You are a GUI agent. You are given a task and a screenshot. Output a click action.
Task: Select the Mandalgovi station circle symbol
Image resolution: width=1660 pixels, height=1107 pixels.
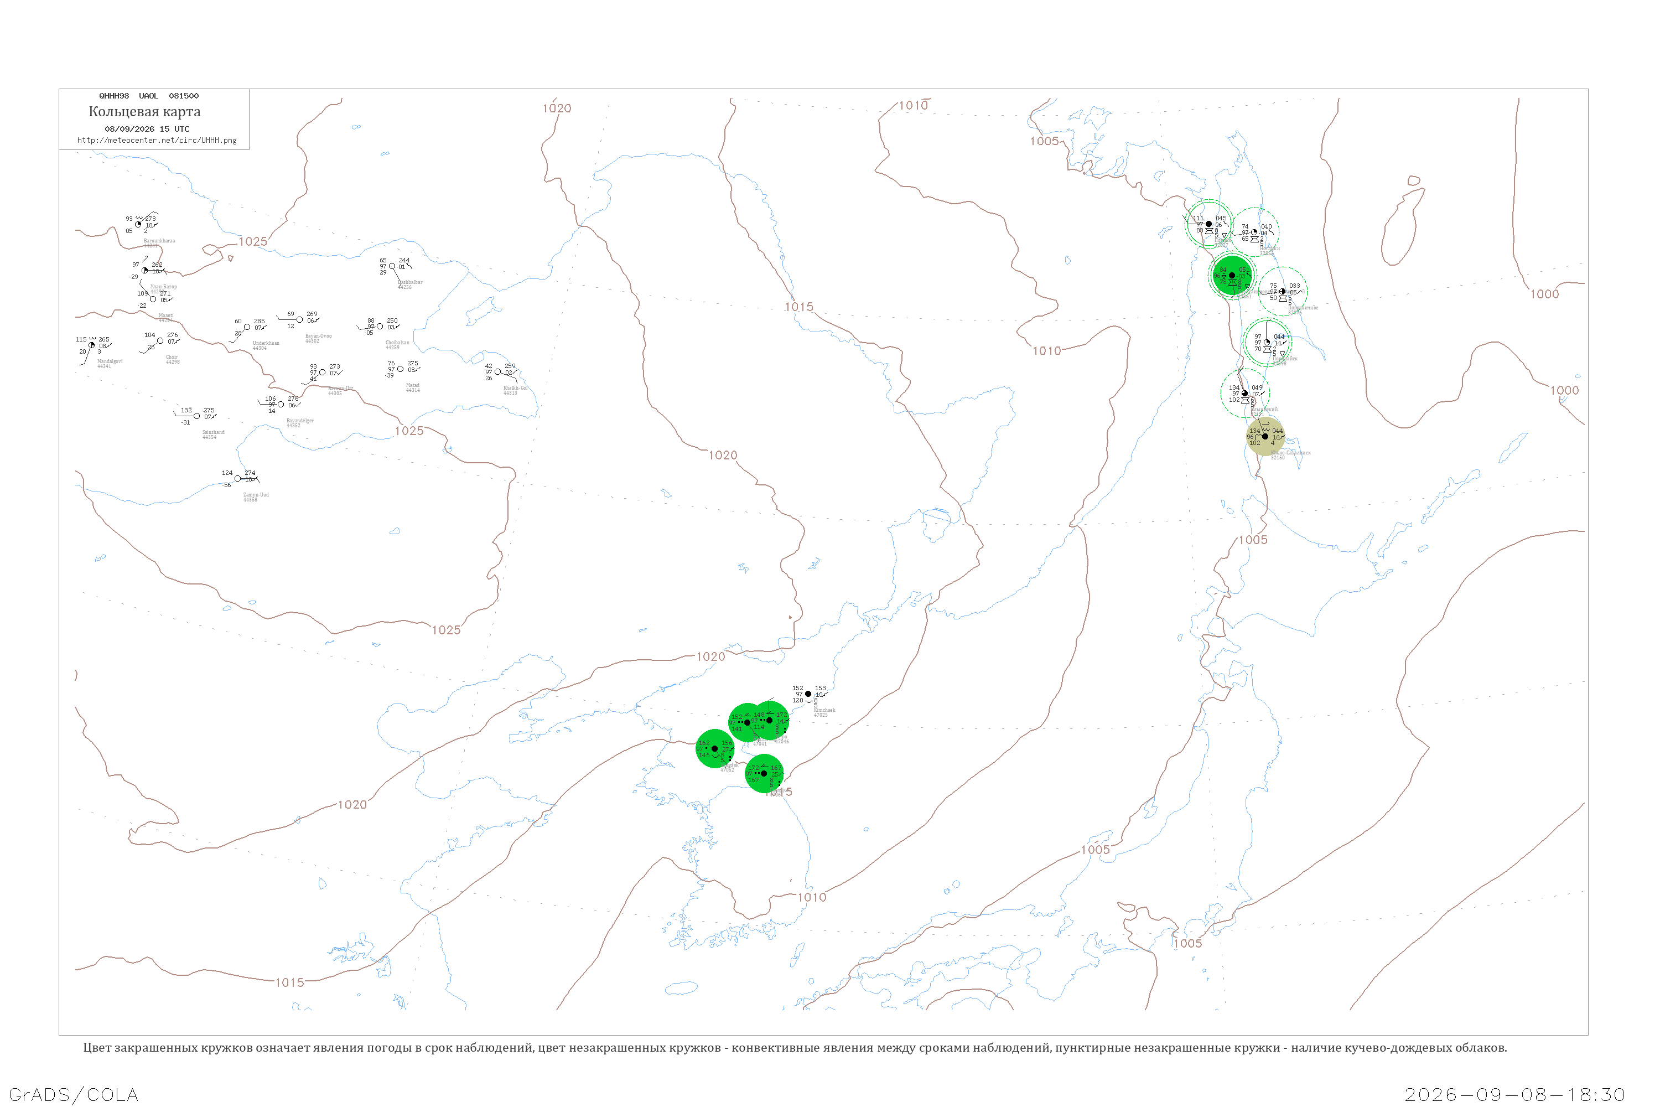(x=92, y=345)
